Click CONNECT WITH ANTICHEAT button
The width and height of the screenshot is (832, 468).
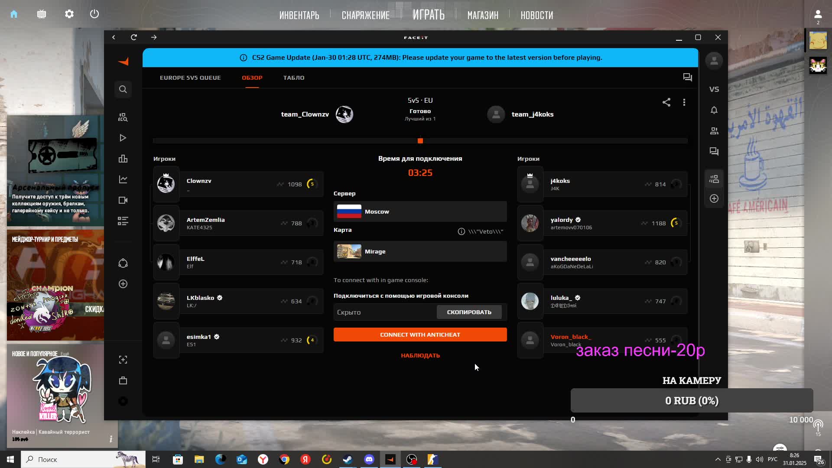click(420, 335)
